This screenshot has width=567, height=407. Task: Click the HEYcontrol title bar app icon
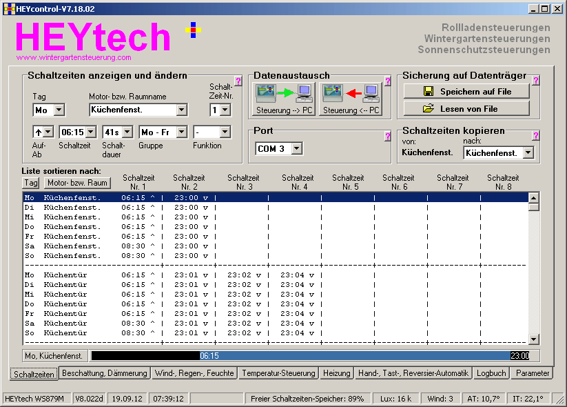coord(10,9)
